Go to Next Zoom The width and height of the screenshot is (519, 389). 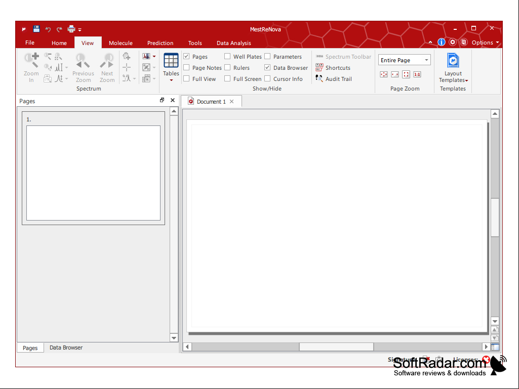(x=107, y=67)
